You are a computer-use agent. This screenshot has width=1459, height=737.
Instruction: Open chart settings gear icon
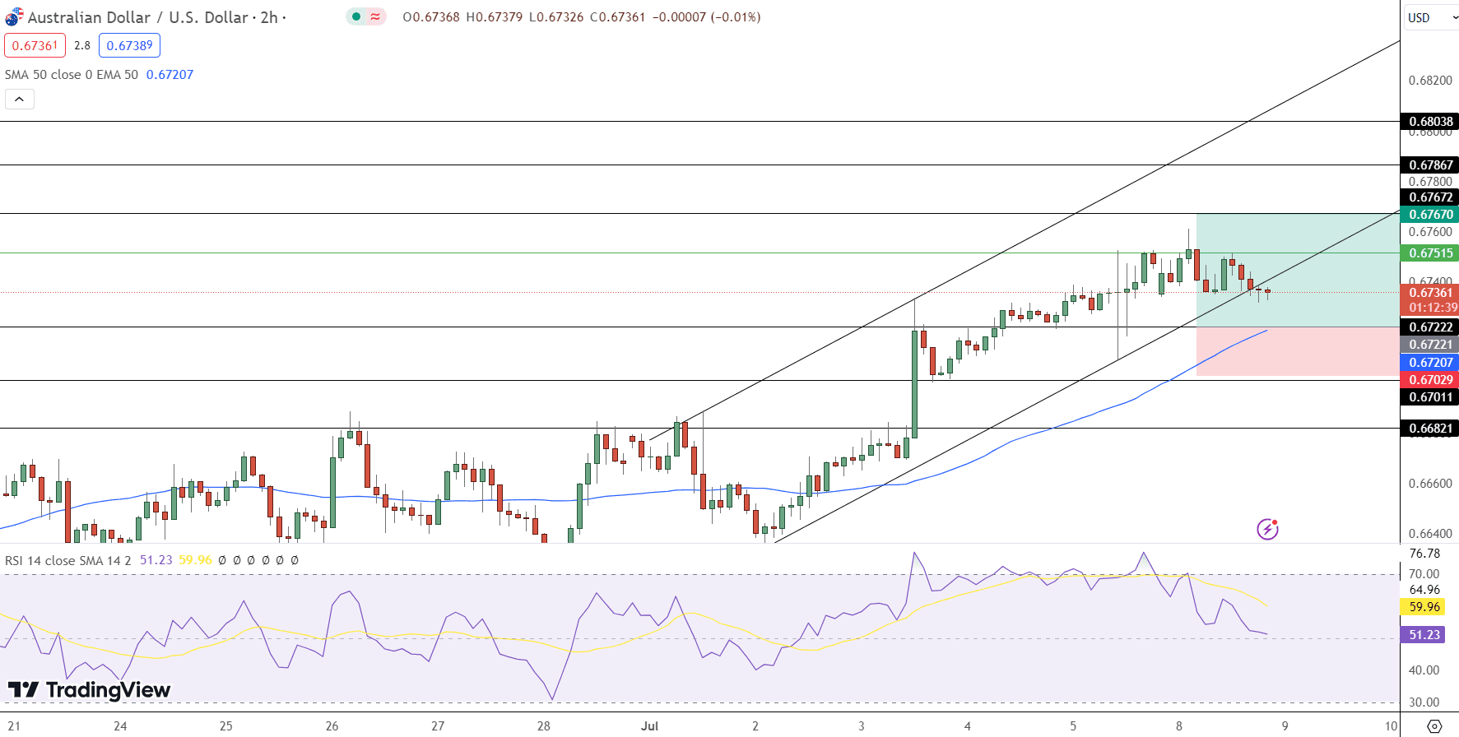coord(1434,726)
